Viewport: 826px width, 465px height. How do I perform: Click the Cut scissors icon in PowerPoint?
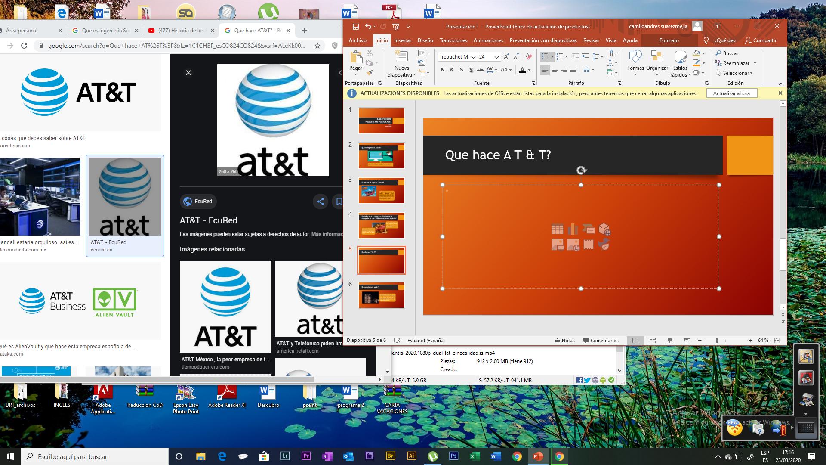(x=370, y=53)
